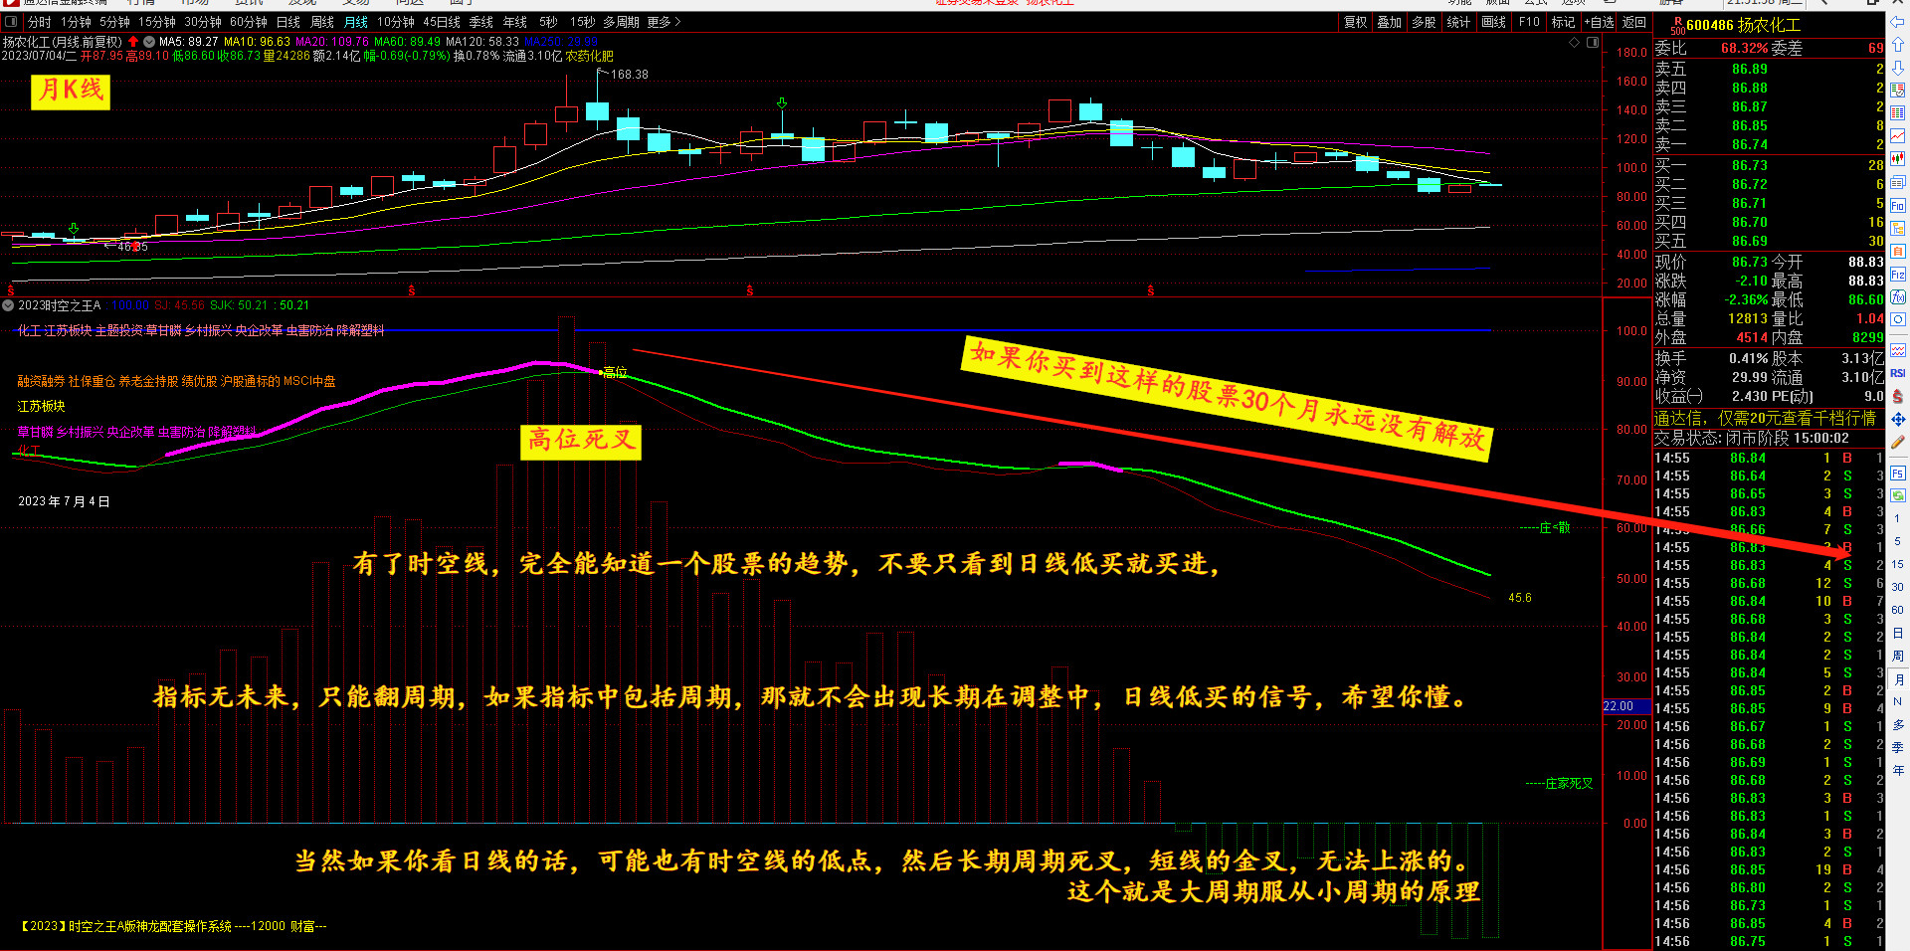Expand the 更多 periods menu

click(x=664, y=22)
